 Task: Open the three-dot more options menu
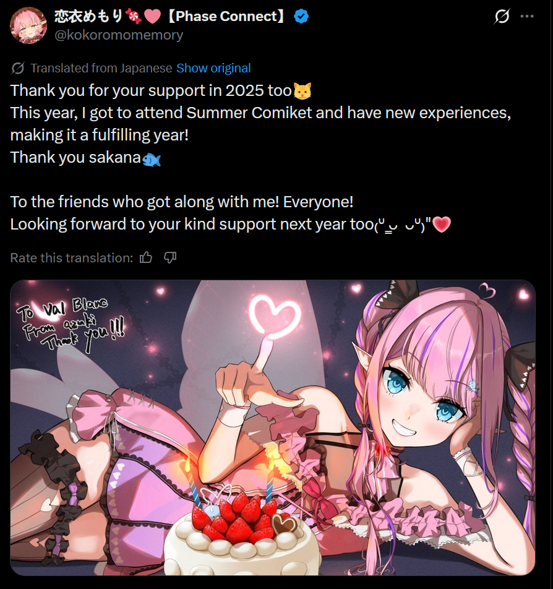click(527, 16)
